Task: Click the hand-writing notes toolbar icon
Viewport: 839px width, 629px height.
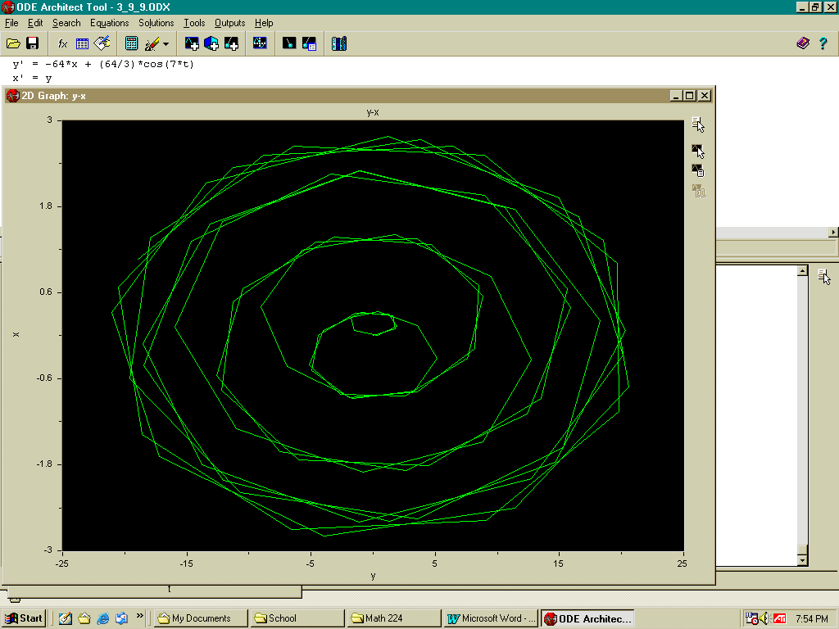Action: coord(102,43)
